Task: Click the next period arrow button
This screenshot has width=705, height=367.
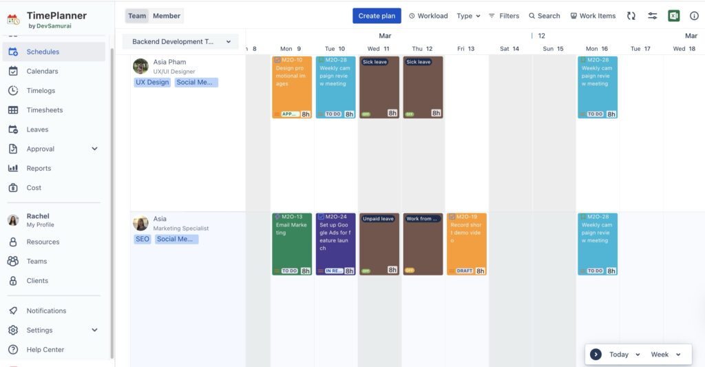Action: point(596,355)
